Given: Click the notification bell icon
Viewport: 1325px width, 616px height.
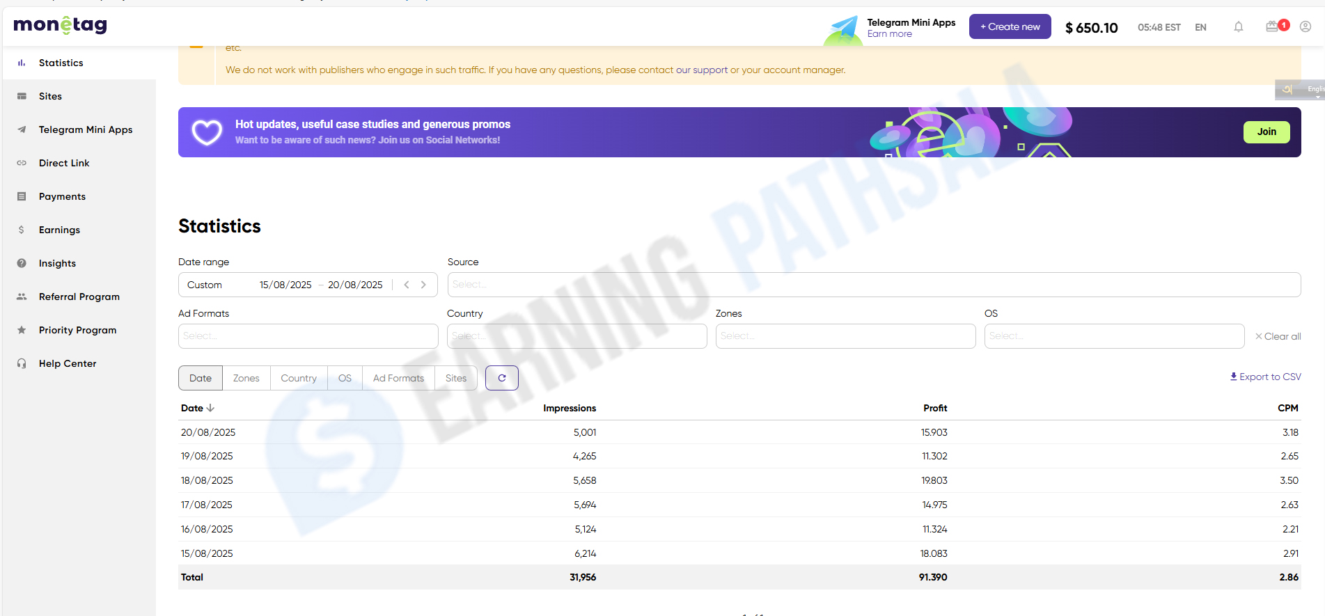Looking at the screenshot, I should tap(1238, 27).
